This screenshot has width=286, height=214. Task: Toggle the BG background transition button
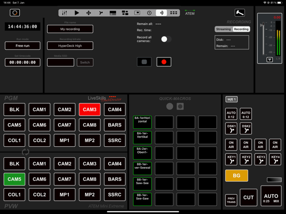[237, 175]
